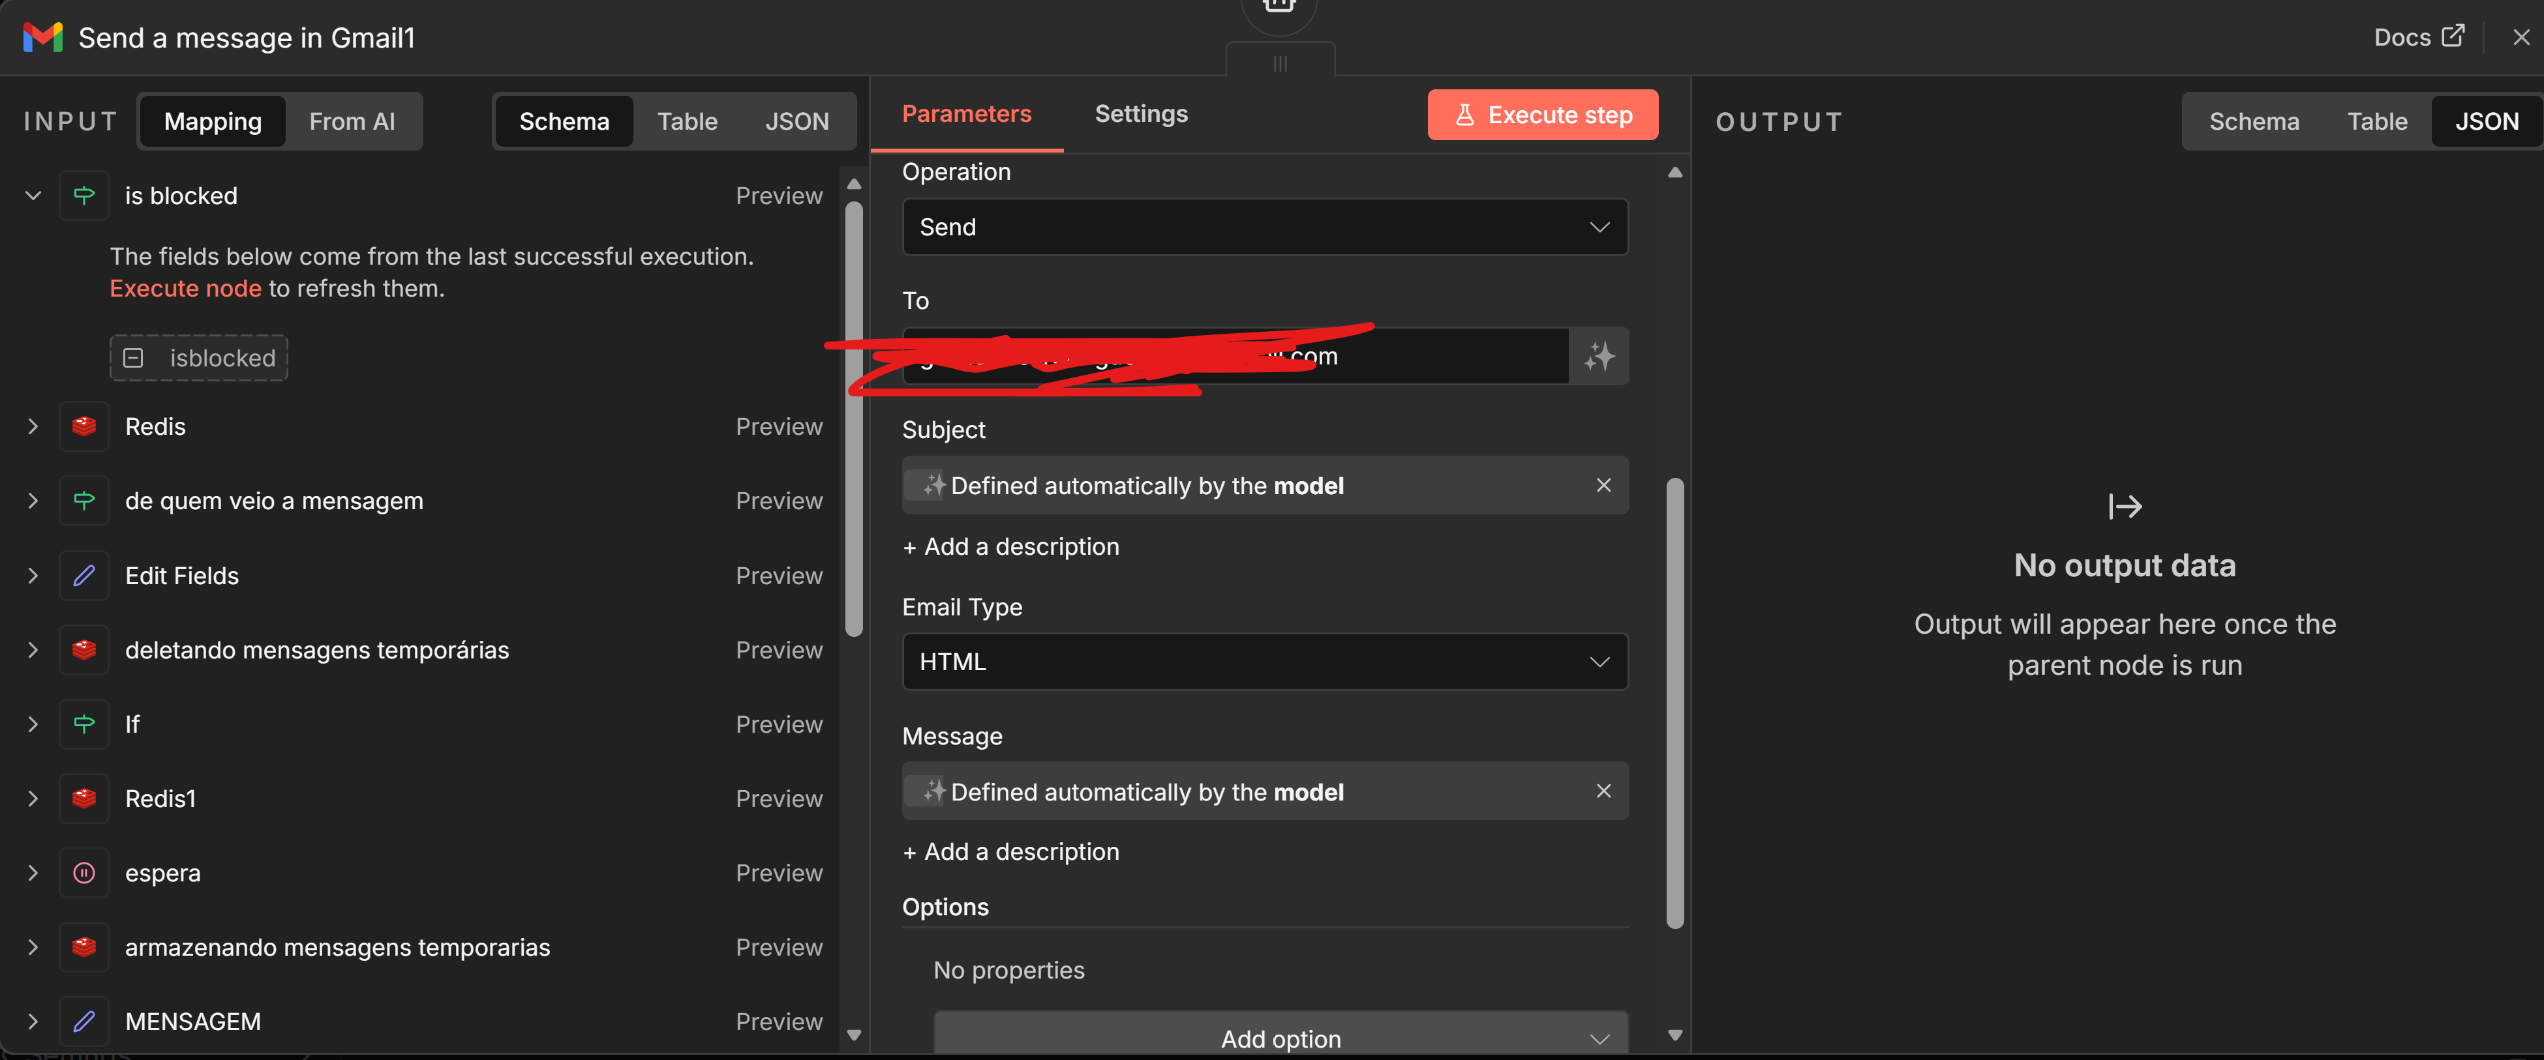
Task: Collapse the is blocked node section
Action: pyautogui.click(x=33, y=196)
